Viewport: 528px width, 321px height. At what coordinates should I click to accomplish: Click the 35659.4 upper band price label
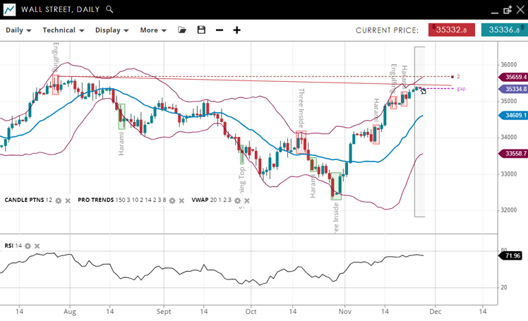click(x=513, y=77)
